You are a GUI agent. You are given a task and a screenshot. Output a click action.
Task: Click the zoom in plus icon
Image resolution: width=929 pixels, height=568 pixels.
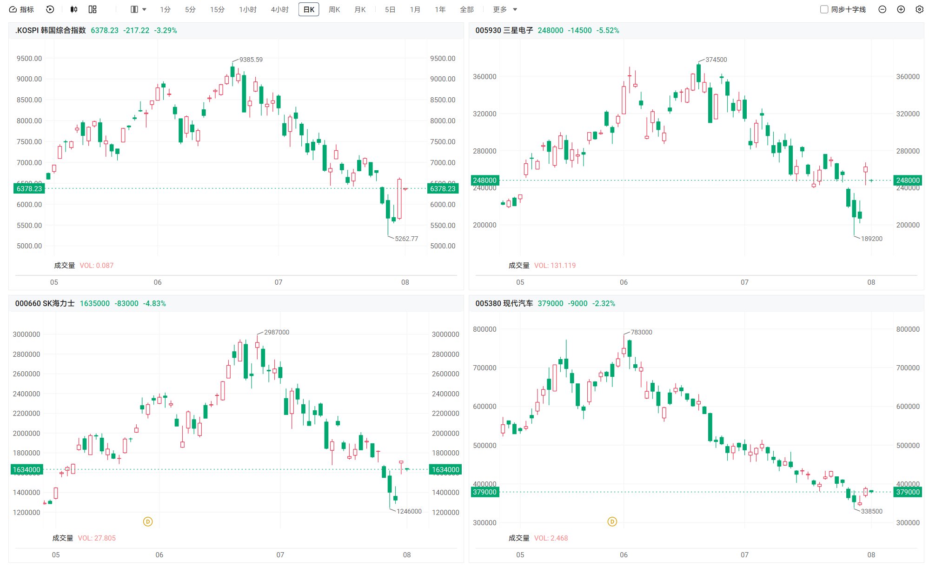(901, 9)
